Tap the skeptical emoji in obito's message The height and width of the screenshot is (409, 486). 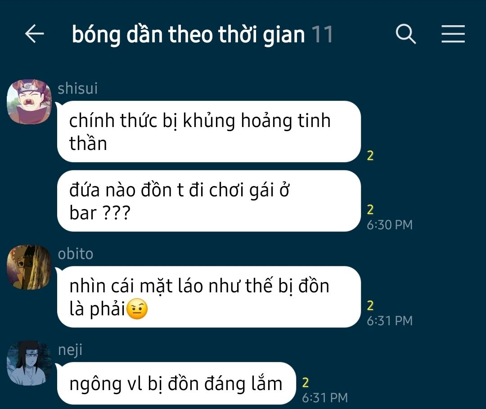pos(137,309)
